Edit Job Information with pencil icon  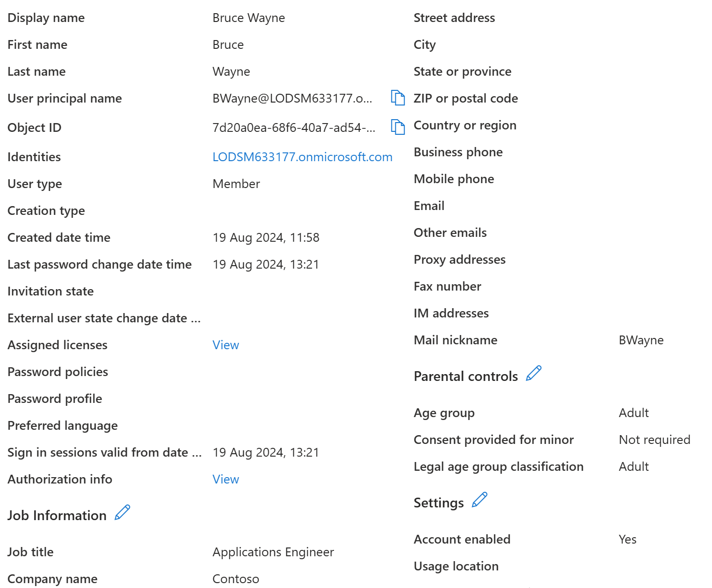tap(122, 513)
